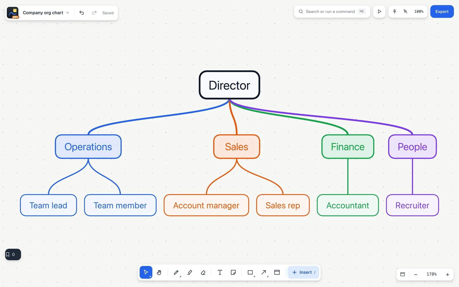Activate the eraser tool
The image size is (459, 287).
coord(203,272)
